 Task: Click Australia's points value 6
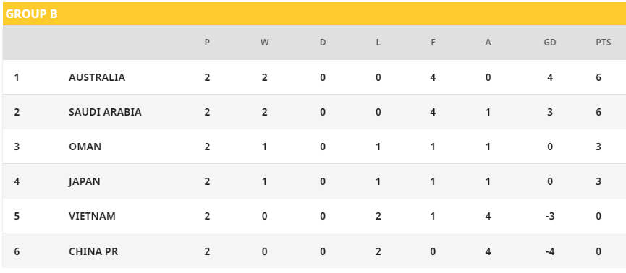(x=598, y=77)
